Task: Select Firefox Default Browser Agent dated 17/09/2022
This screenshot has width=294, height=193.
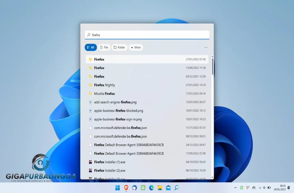Action: pyautogui.click(x=147, y=153)
